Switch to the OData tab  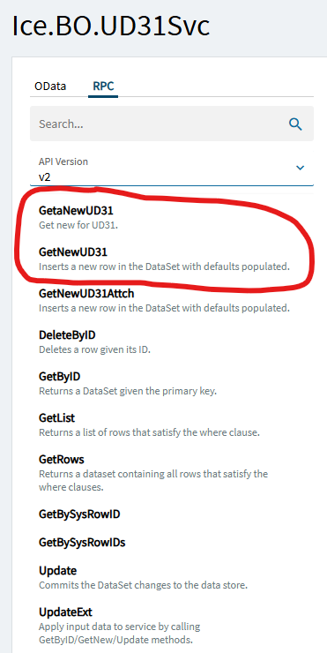(50, 86)
